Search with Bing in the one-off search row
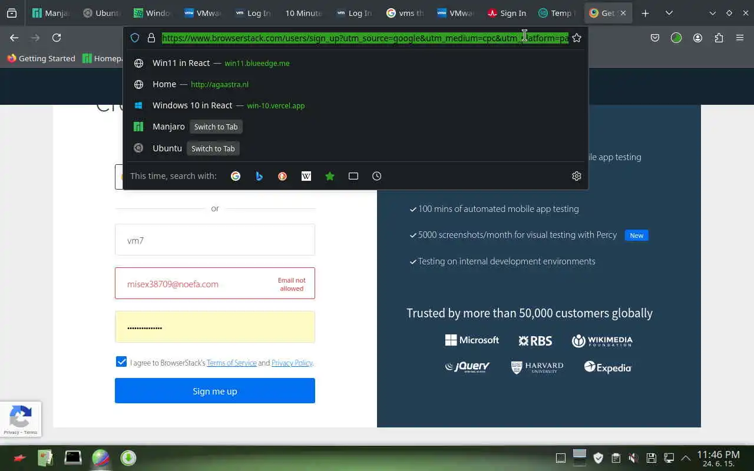Screen dimensions: 754x471 click(259, 176)
